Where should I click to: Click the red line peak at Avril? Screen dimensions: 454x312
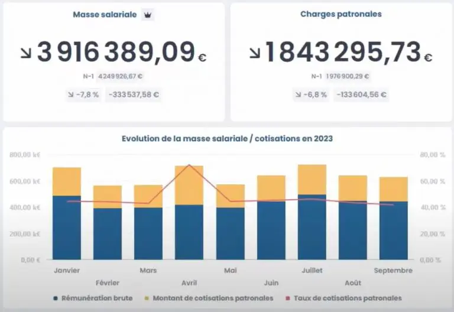coord(189,165)
